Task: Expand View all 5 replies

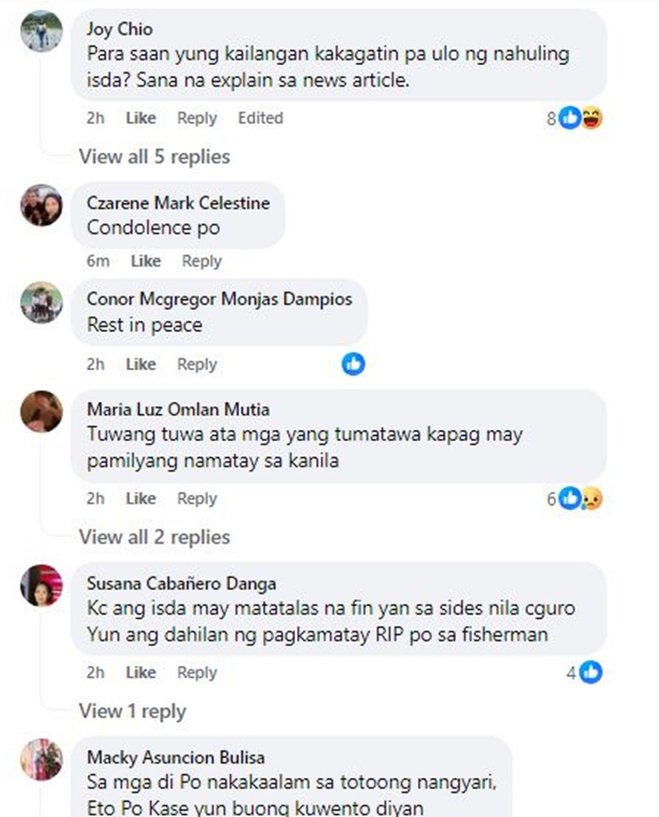Action: coord(155,156)
